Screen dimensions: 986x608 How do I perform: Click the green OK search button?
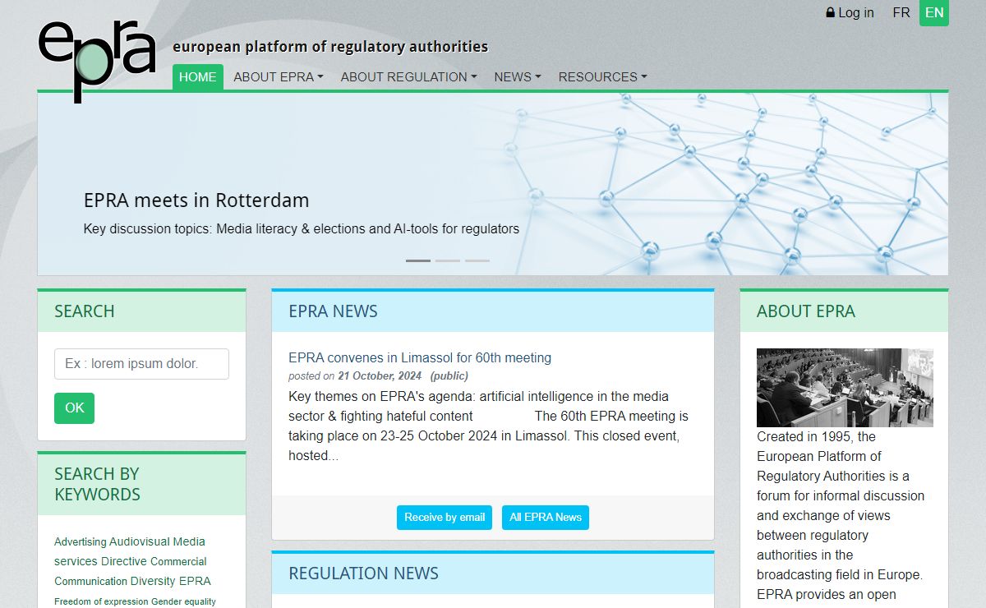74,408
